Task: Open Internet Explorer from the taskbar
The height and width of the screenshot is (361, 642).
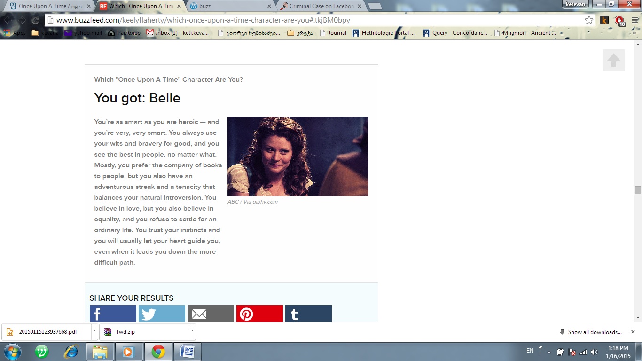Action: coord(71,352)
